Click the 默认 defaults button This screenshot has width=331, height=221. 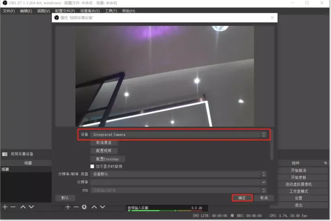[65, 198]
